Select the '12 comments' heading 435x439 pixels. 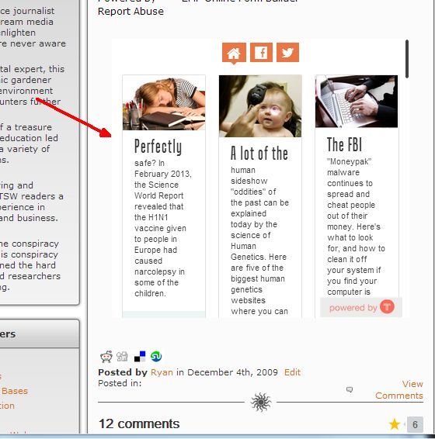coord(139,423)
